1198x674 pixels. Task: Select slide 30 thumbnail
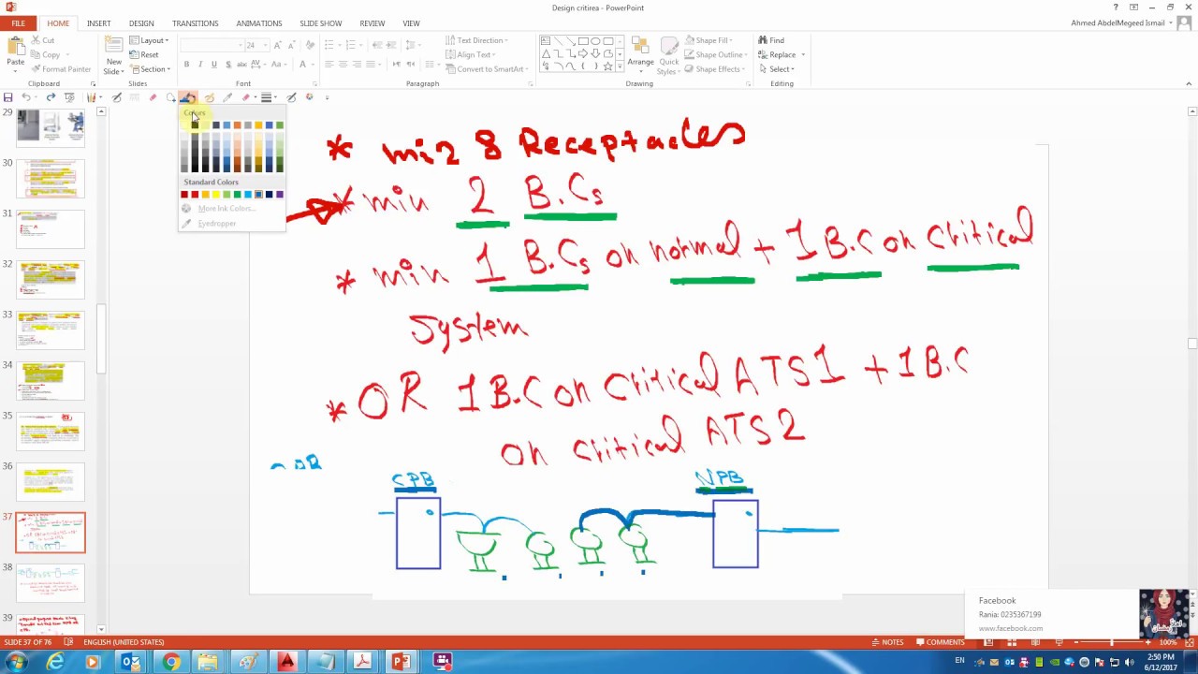click(51, 179)
